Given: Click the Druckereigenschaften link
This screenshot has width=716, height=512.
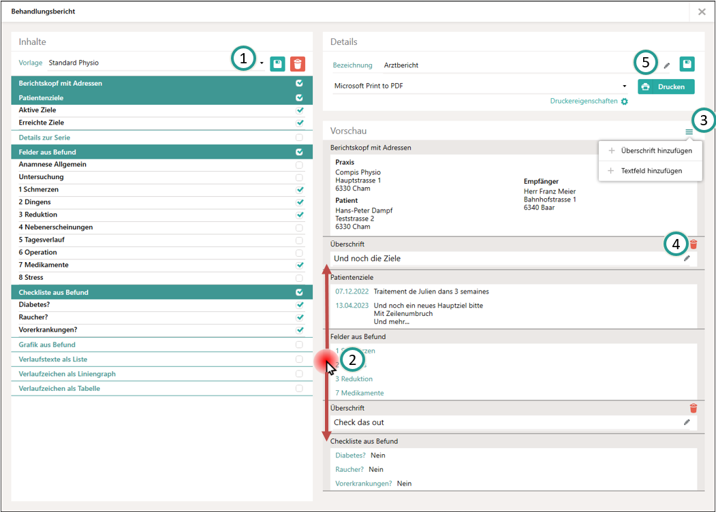Looking at the screenshot, I should click(x=584, y=101).
